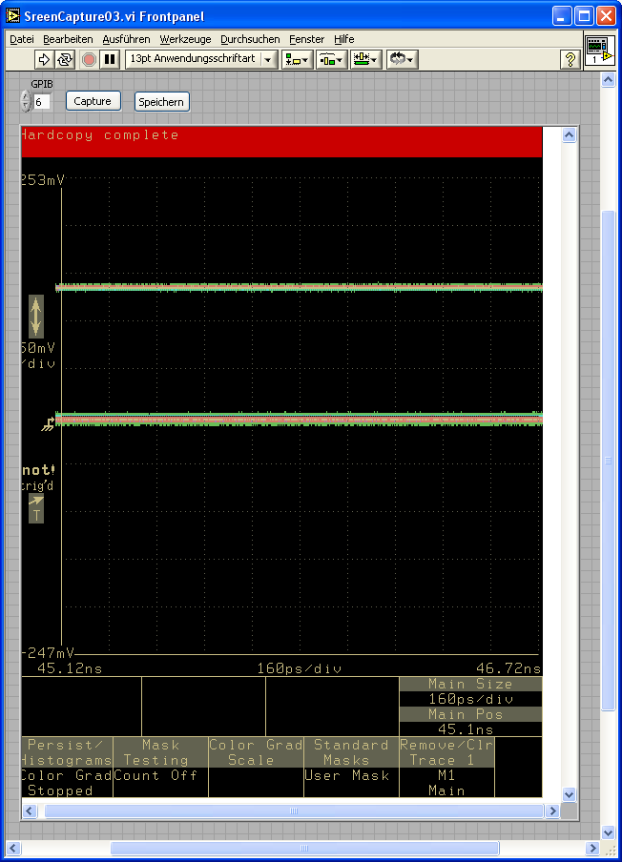Click the 160ps/div value under Main Size
Screen dimensions: 622x862
470,699
